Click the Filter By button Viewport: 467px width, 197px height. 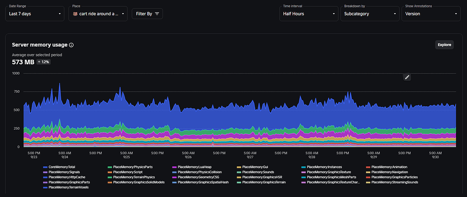point(147,14)
